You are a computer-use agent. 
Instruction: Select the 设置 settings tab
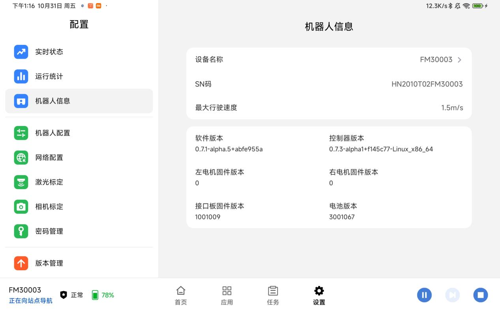click(x=319, y=295)
